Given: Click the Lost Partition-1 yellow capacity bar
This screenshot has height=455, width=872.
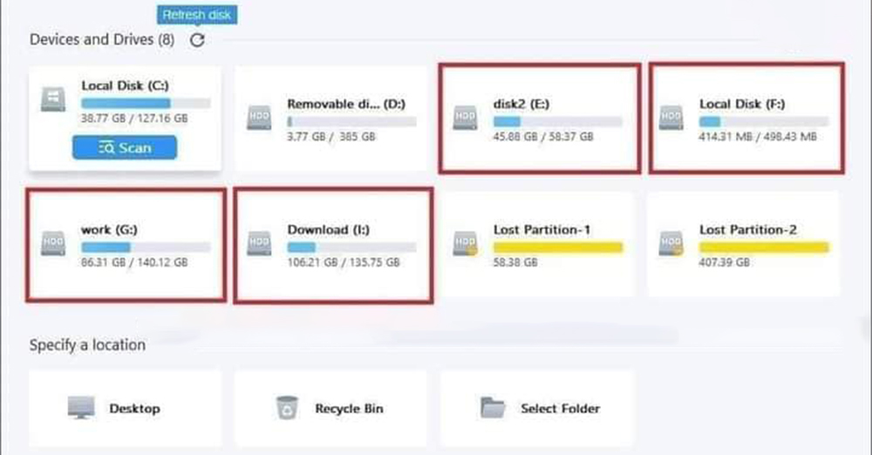Looking at the screenshot, I should (557, 248).
